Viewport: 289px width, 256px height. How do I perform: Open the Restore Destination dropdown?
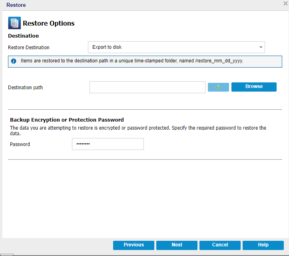pyautogui.click(x=176, y=47)
